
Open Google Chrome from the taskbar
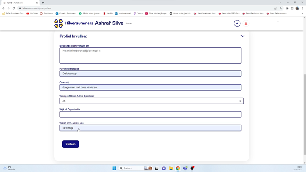point(178,168)
